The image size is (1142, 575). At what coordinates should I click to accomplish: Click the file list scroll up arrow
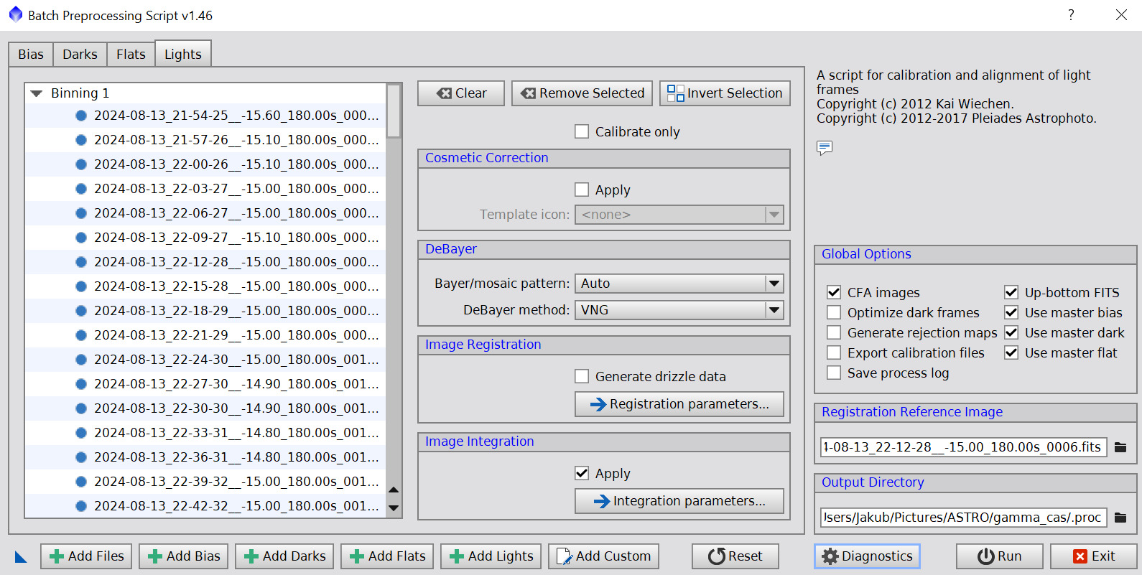click(x=394, y=490)
